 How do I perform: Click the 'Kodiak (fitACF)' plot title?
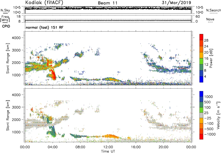tap(44, 2)
